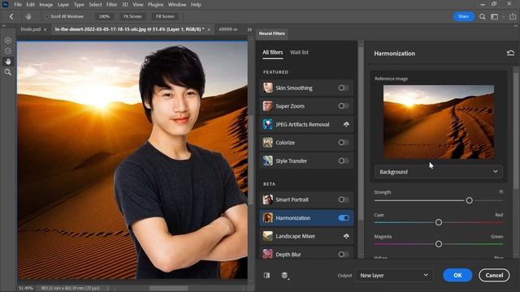
Task: Click the Neural Filters panel tab
Action: click(x=271, y=33)
